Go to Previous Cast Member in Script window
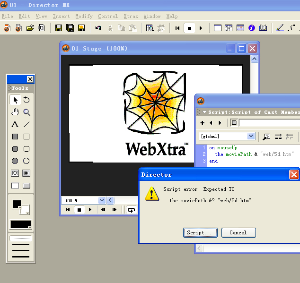300x283 pixels. tap(211, 123)
